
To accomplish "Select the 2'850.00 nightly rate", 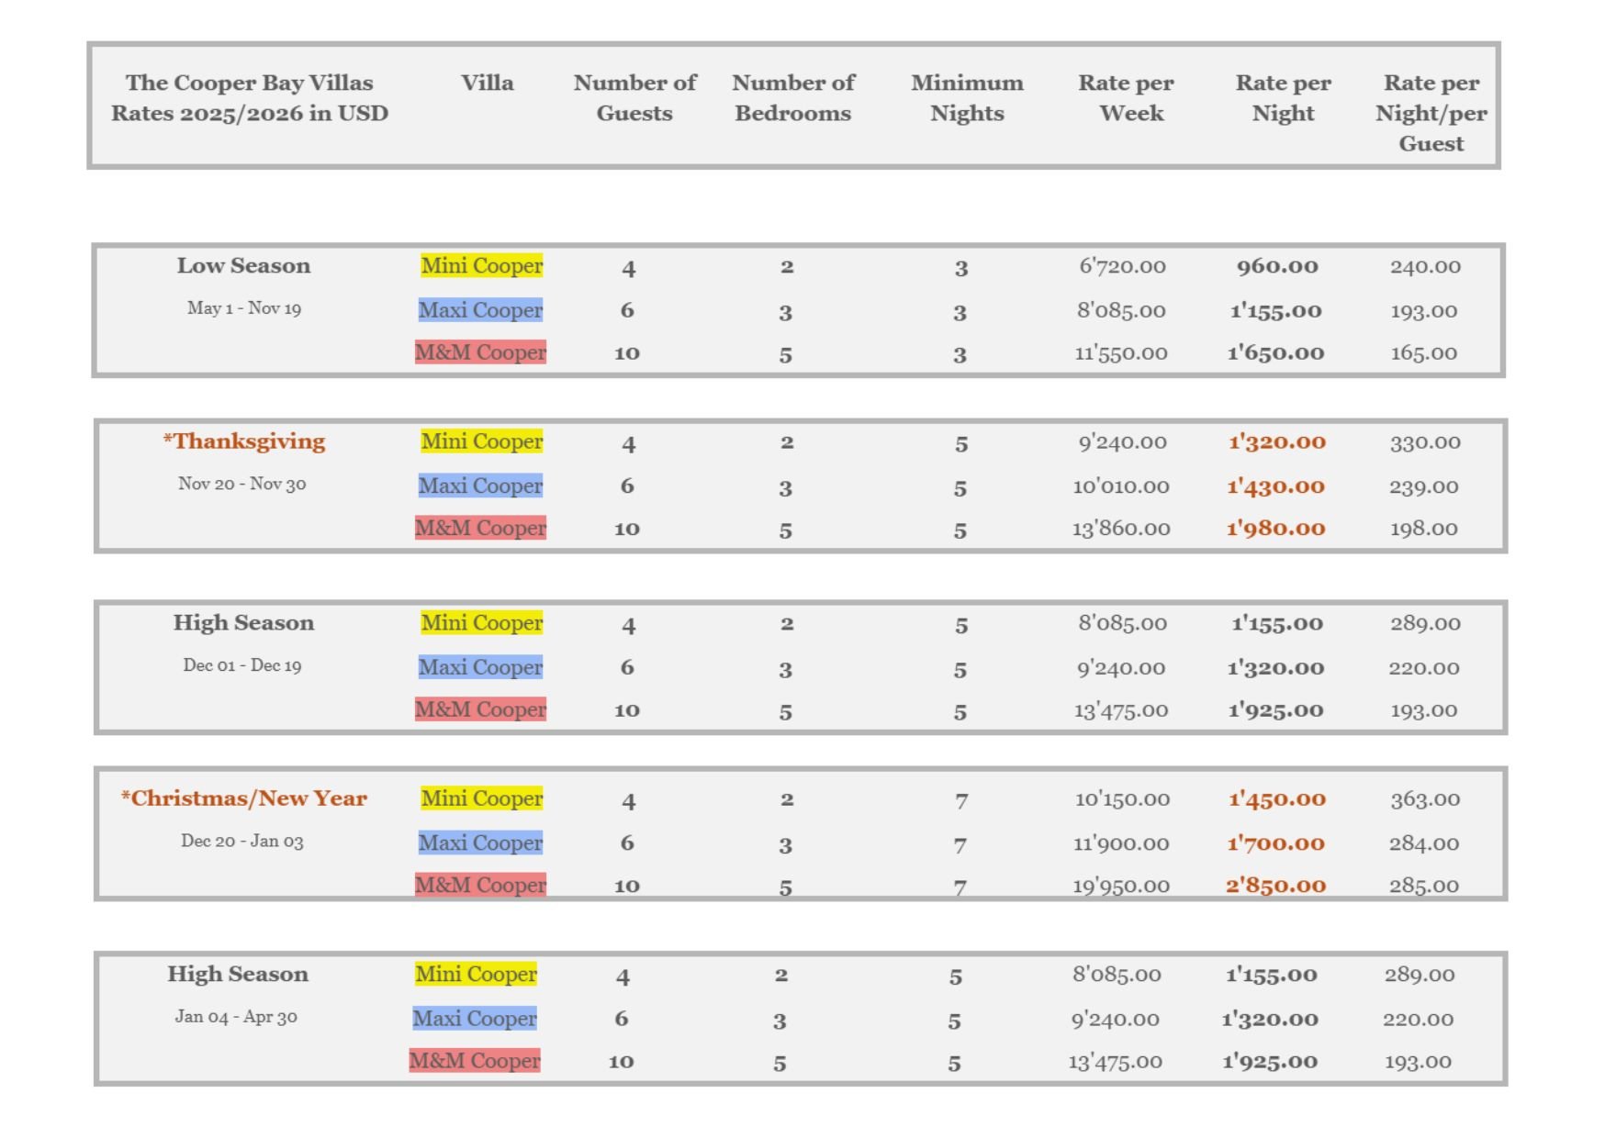I will (1275, 886).
